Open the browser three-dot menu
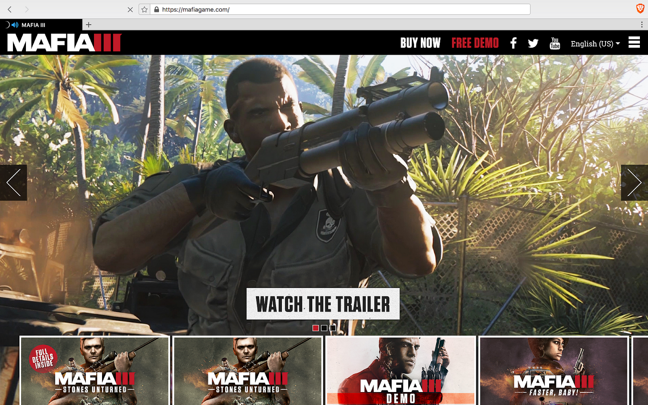 (x=642, y=25)
